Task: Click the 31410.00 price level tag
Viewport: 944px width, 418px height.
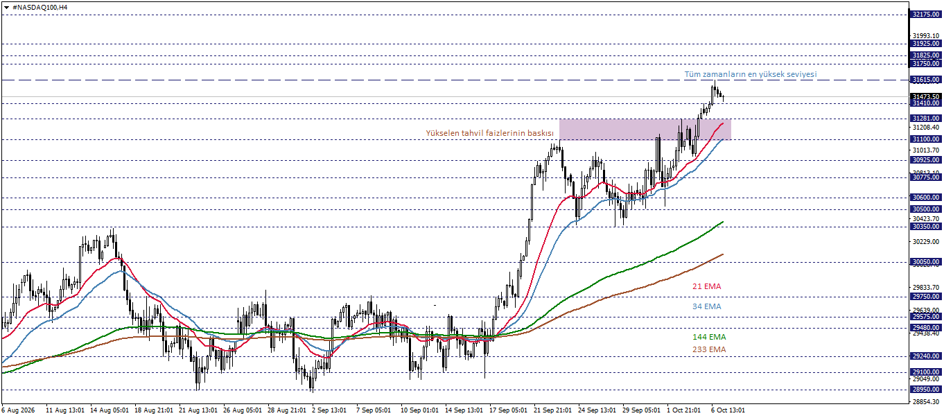Action: (x=926, y=103)
